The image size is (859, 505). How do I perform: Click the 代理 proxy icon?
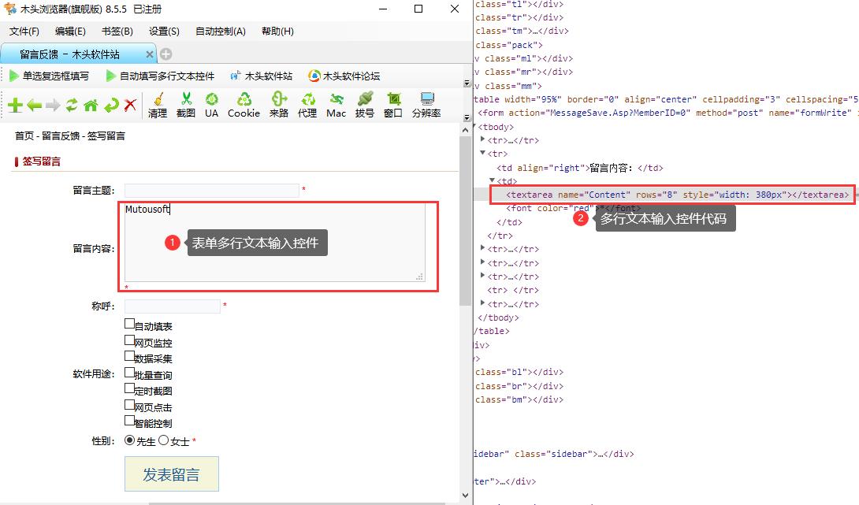click(x=307, y=104)
